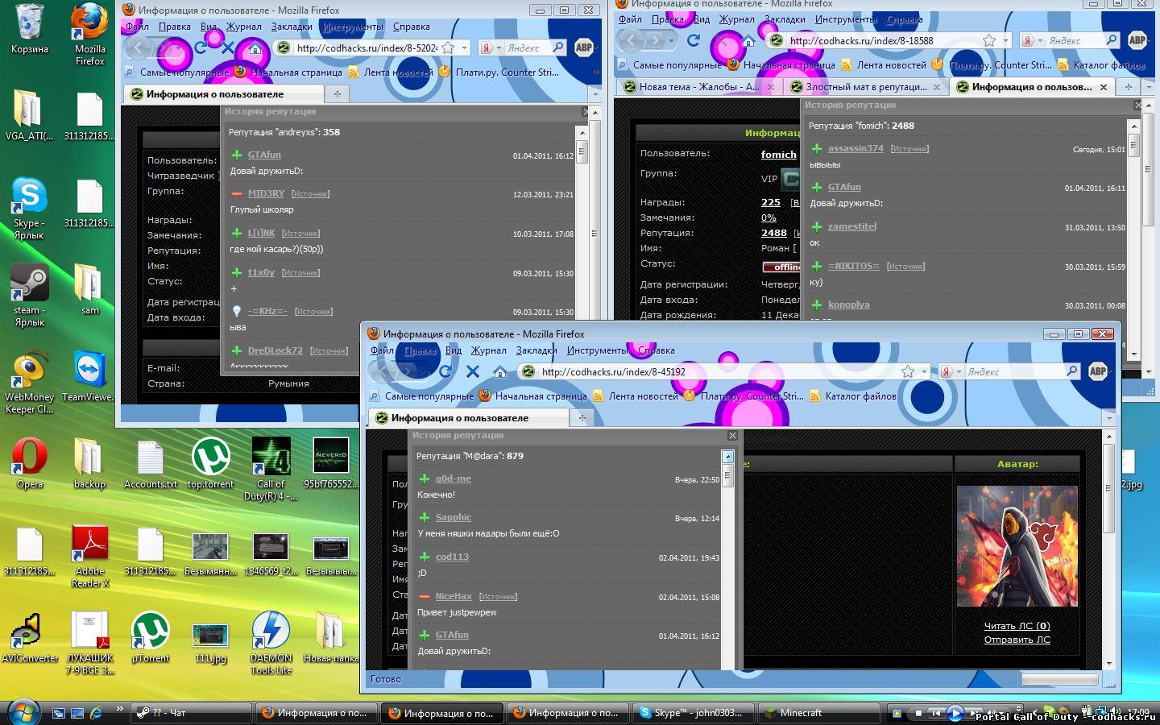
Task: Open the sam folder on the desktop
Action: [x=89, y=288]
